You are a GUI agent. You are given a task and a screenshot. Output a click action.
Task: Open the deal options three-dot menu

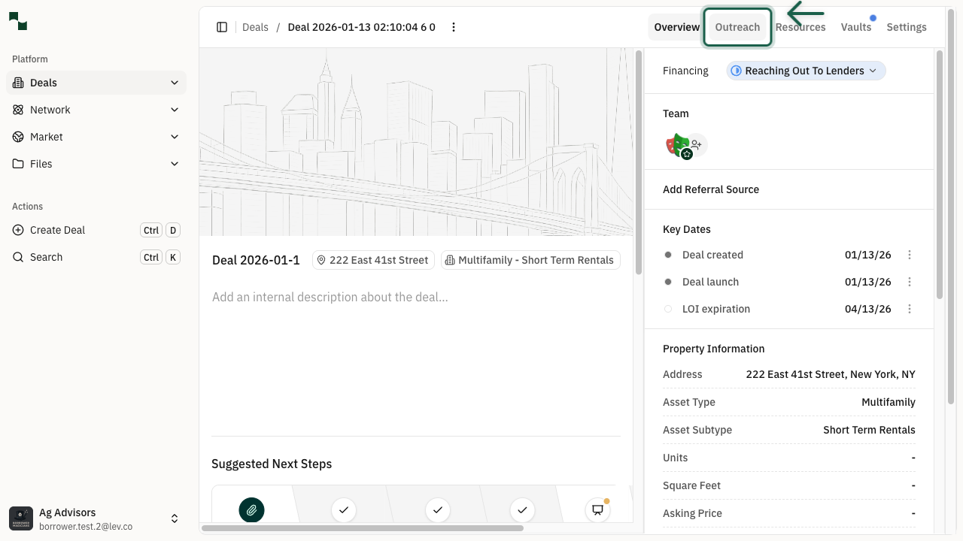454,26
